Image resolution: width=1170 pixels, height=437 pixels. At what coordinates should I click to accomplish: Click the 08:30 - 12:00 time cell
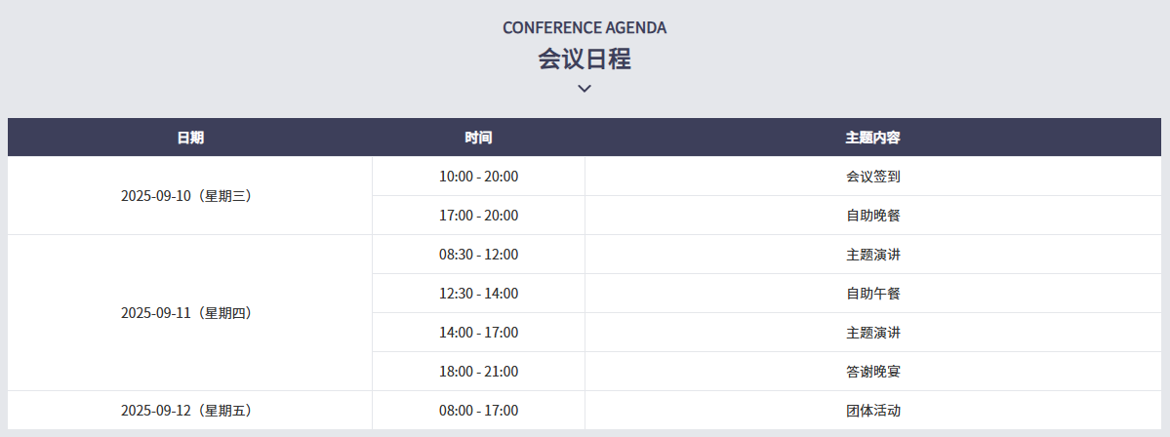(478, 255)
